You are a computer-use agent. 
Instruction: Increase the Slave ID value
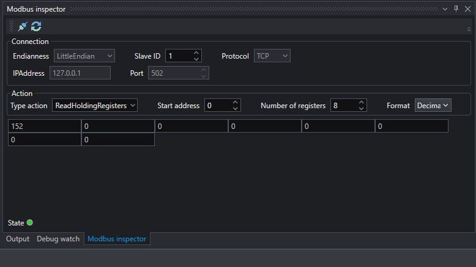click(x=196, y=53)
